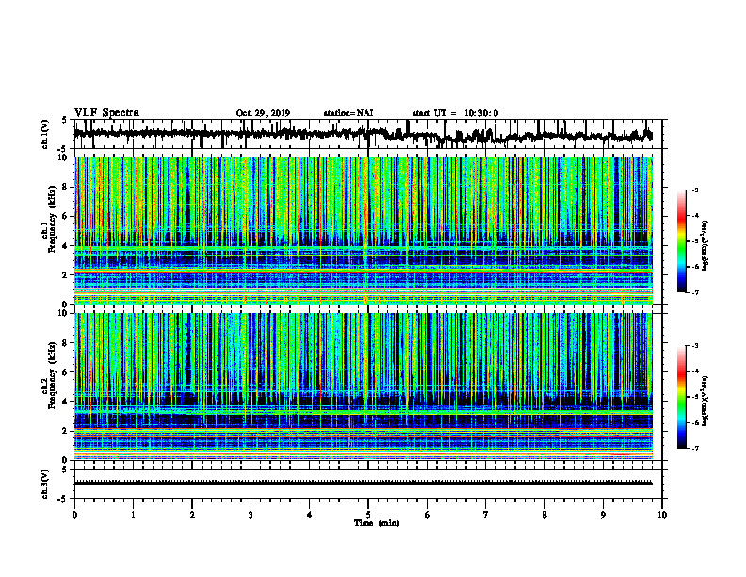The width and height of the screenshot is (746, 577).
Task: Click the ch.1 voltage waveform trace panel
Action: [x=368, y=134]
